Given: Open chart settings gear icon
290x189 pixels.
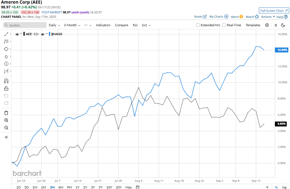Looking at the screenshot, I should [x=267, y=25].
